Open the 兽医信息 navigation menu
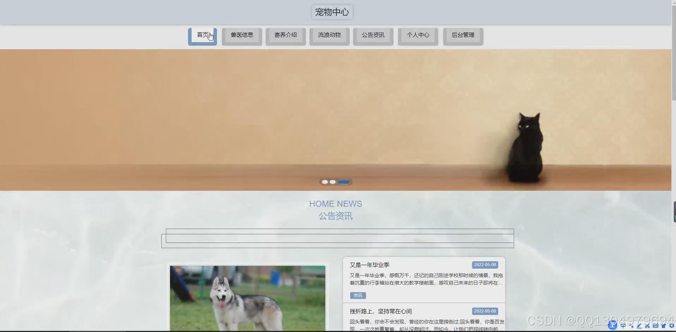676x332 pixels. tap(242, 35)
